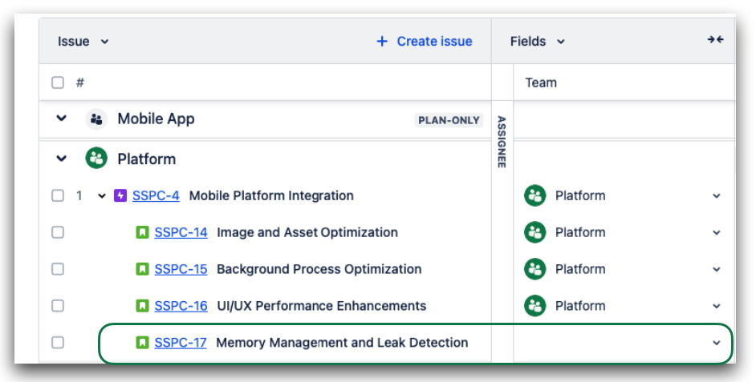
Task: Open the Issue column menu
Action: click(x=83, y=42)
